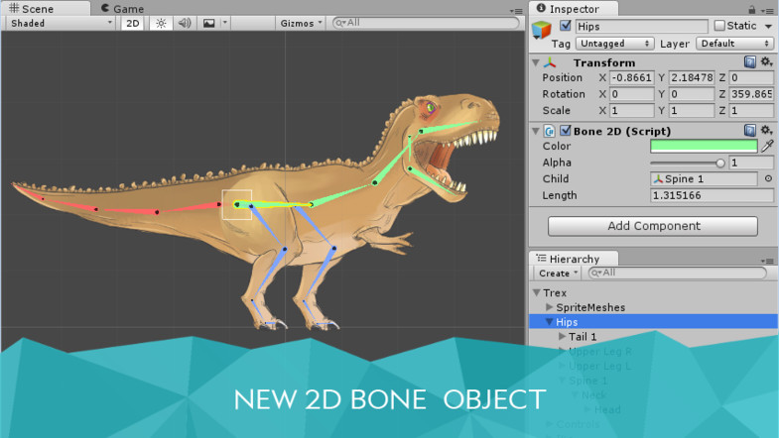Open Inspector panel options menu
This screenshot has height=438, width=779.
768,11
